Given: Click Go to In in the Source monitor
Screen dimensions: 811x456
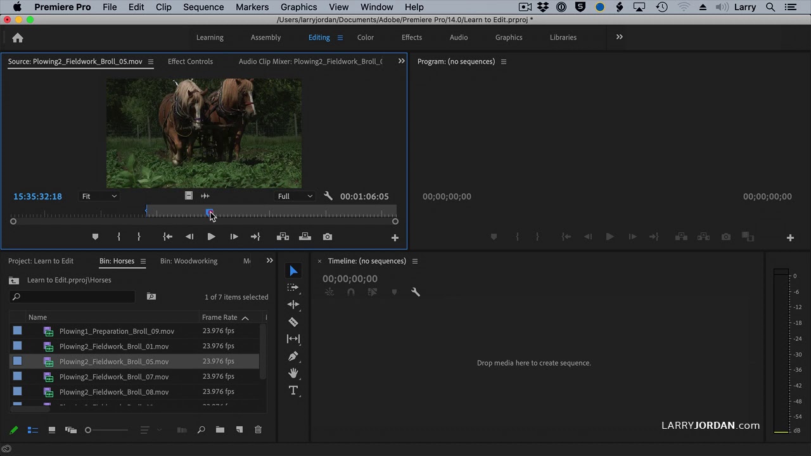Looking at the screenshot, I should pyautogui.click(x=167, y=237).
